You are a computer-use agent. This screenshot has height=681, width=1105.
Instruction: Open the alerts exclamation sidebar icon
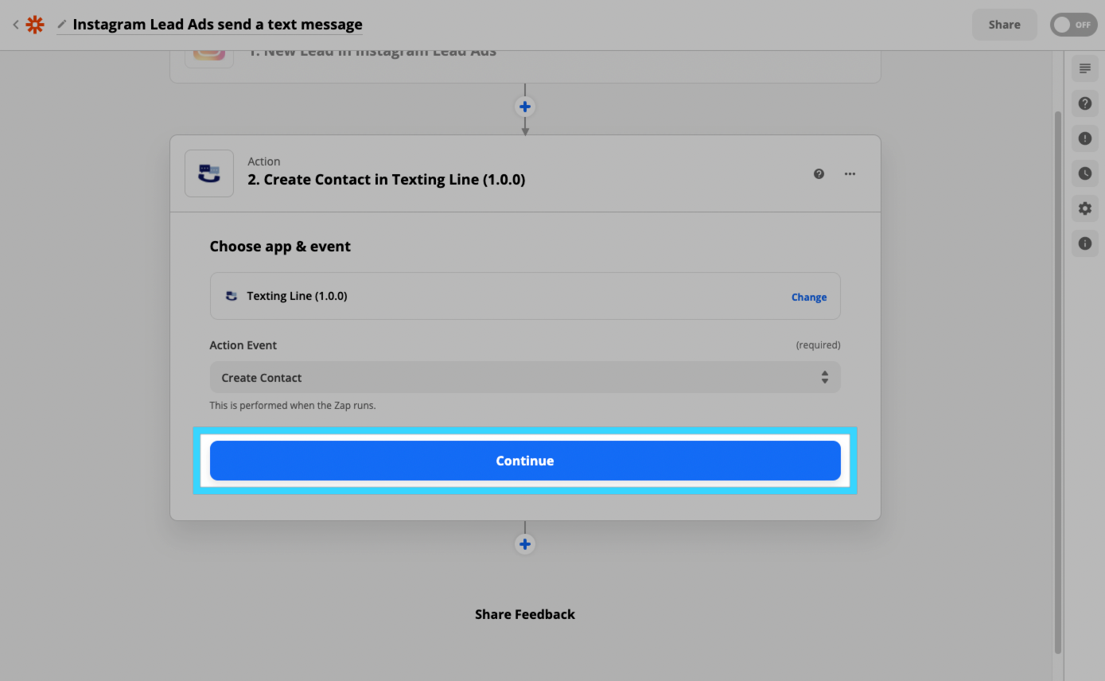(x=1085, y=138)
